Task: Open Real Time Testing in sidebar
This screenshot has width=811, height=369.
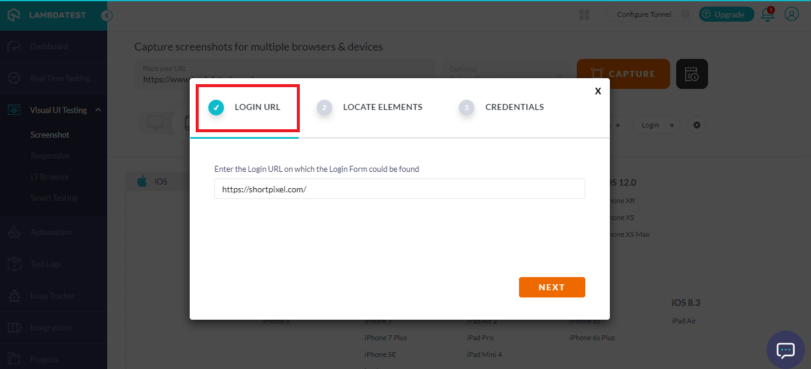Action: pos(60,78)
